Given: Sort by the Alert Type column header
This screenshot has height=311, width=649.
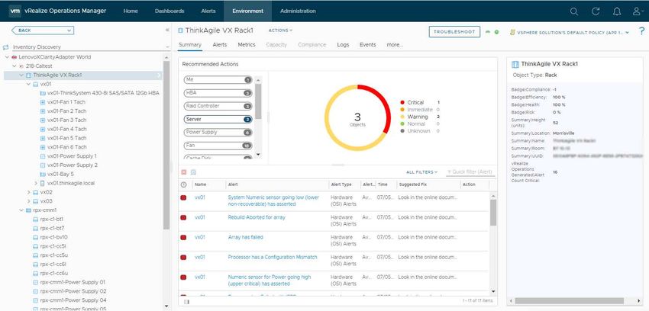Looking at the screenshot, I should click(341, 184).
